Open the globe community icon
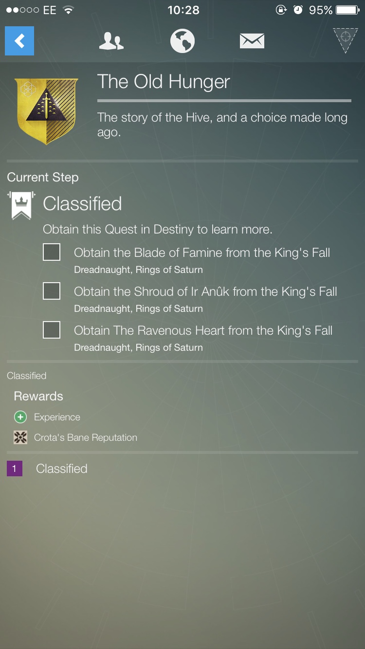Screen dimensions: 365x649 182,41
